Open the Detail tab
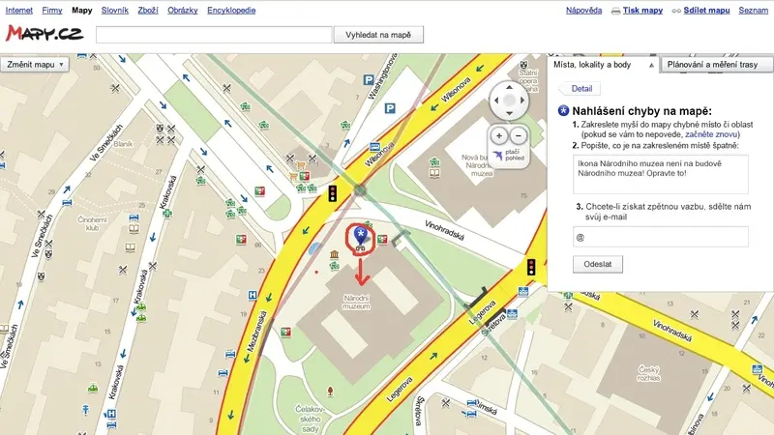774x435 pixels. pyautogui.click(x=581, y=89)
